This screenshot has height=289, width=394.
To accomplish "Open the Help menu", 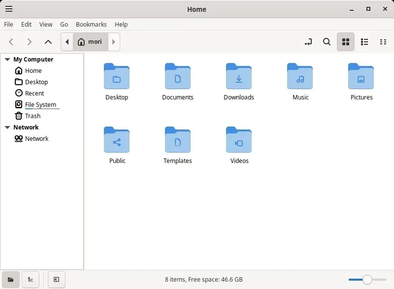I will pos(121,24).
